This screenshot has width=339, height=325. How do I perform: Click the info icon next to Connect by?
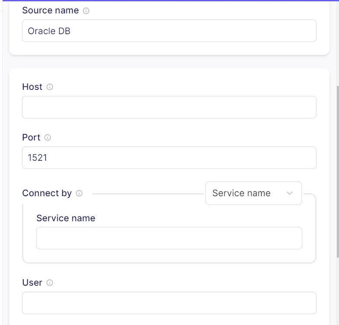(79, 193)
